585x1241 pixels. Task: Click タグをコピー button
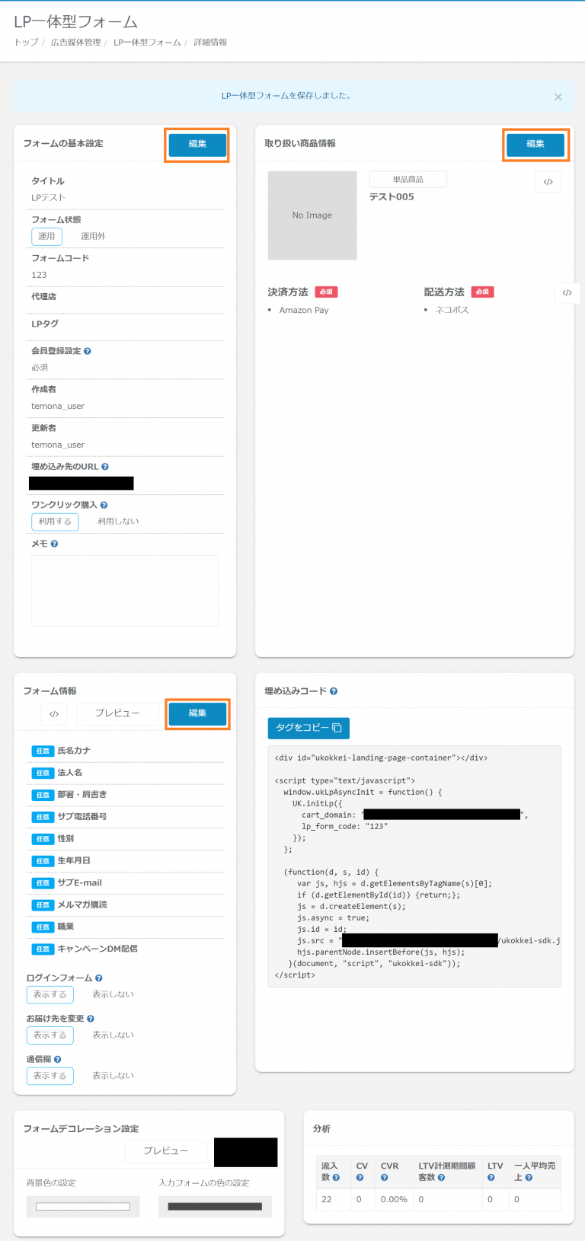click(308, 728)
